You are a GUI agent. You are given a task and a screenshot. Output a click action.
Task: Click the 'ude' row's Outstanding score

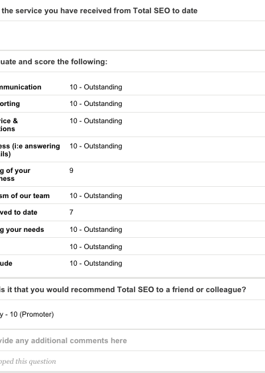pyautogui.click(x=96, y=263)
